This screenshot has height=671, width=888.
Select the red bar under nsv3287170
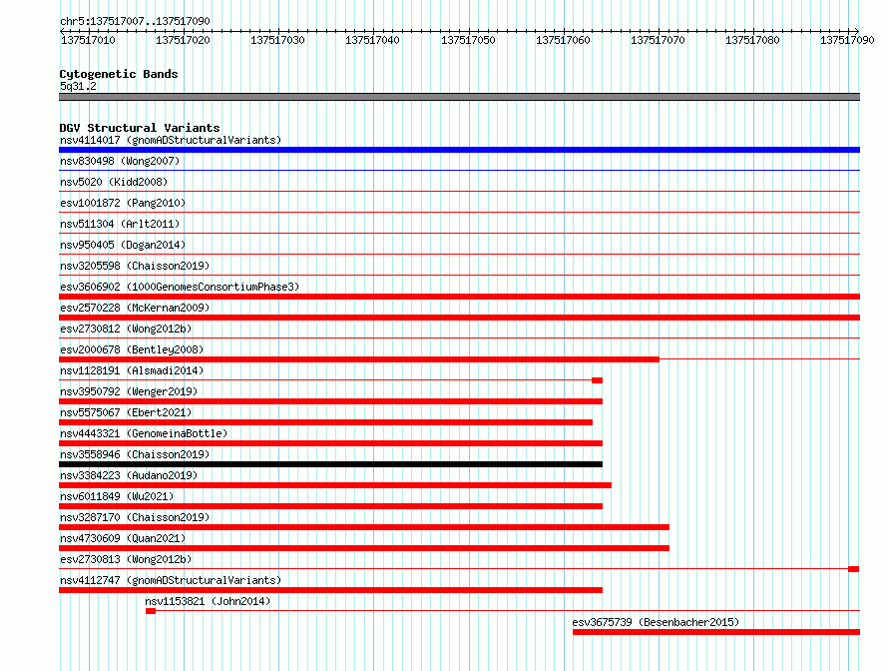pyautogui.click(x=364, y=527)
